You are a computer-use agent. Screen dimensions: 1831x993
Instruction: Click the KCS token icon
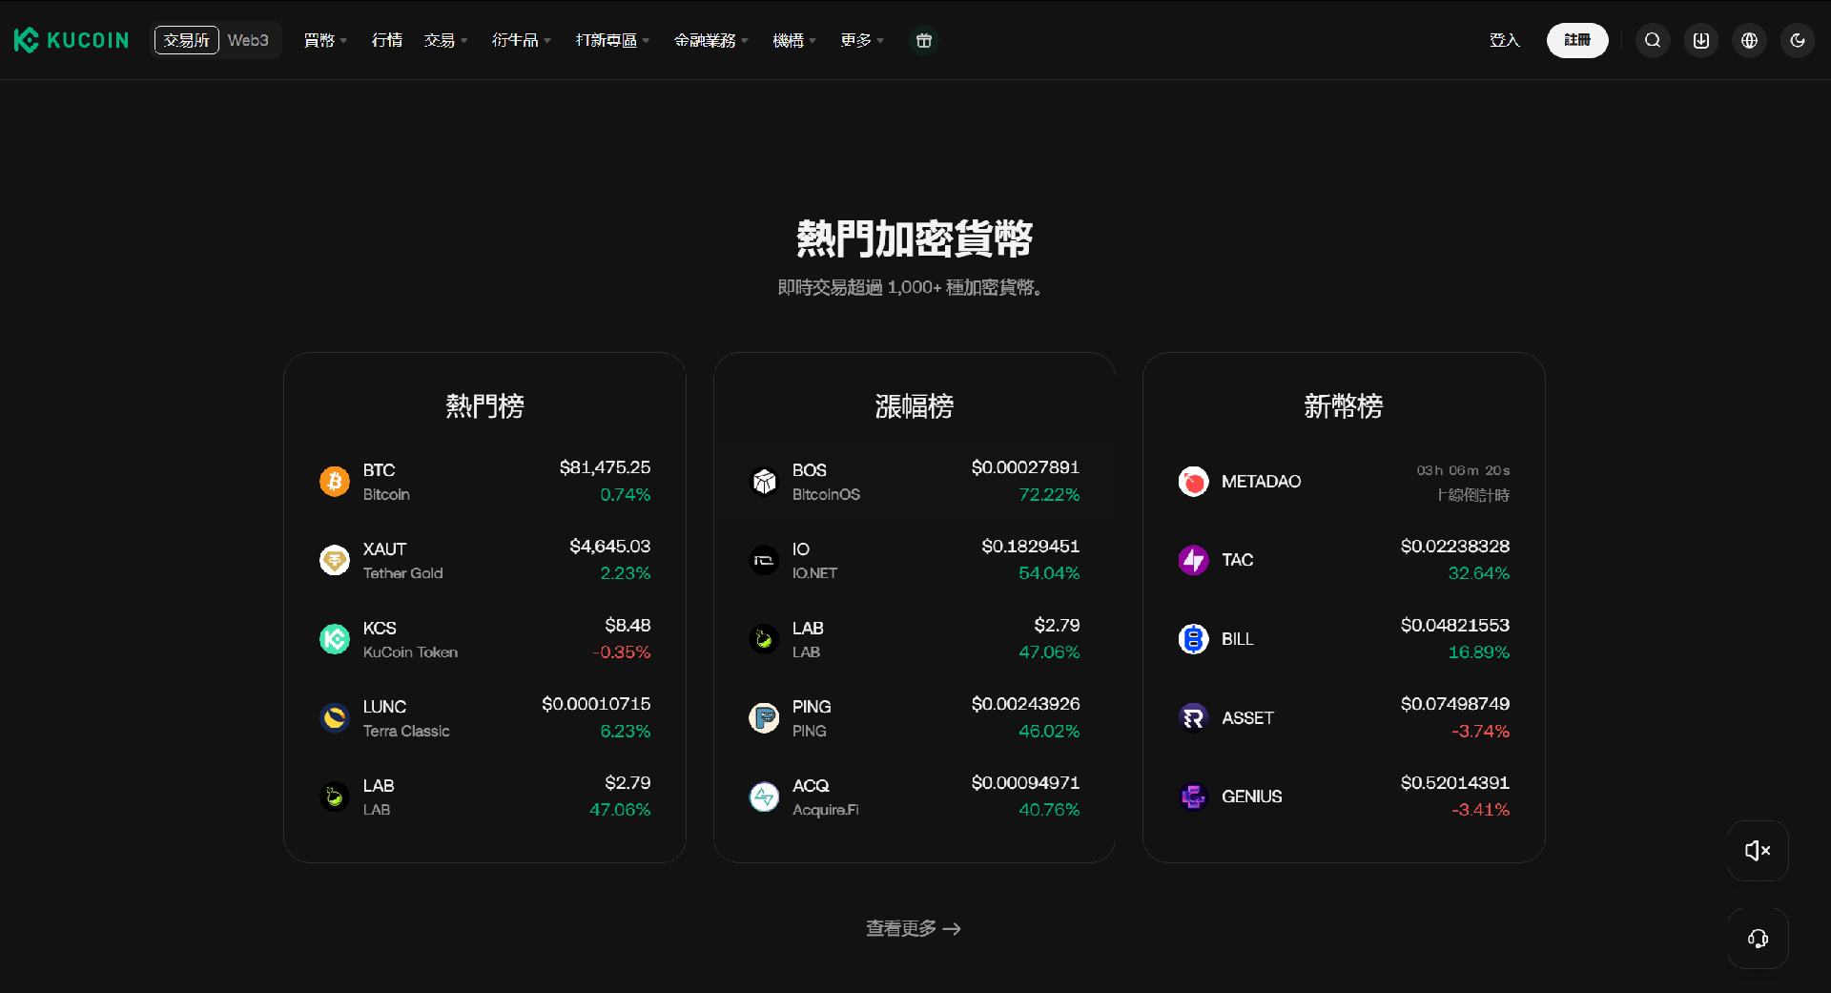click(335, 639)
